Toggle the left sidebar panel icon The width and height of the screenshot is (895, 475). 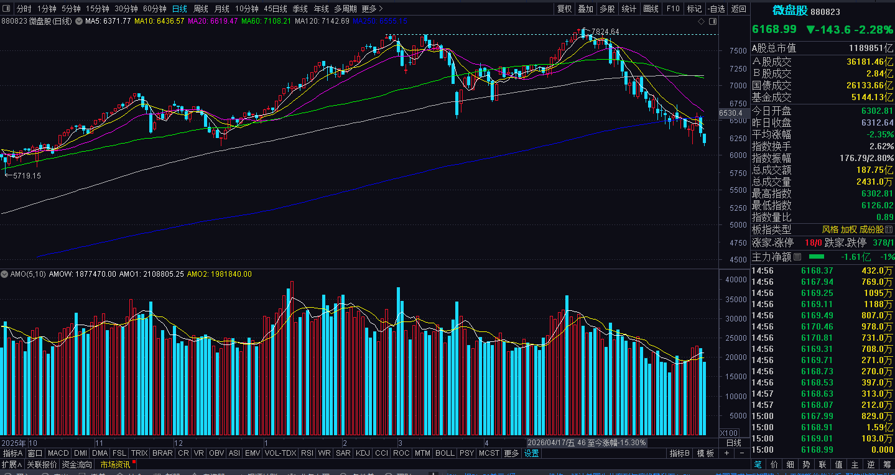6,9
